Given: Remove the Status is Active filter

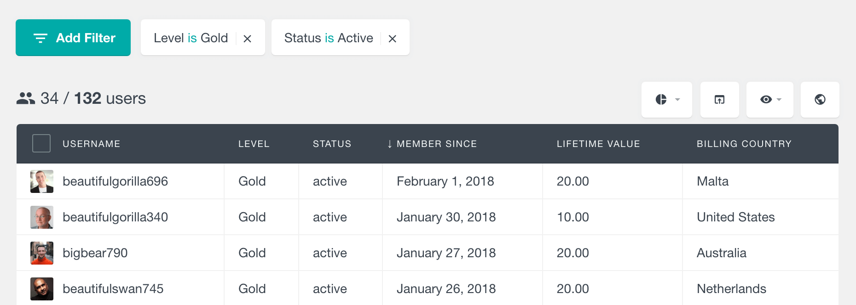Looking at the screenshot, I should click(x=393, y=39).
